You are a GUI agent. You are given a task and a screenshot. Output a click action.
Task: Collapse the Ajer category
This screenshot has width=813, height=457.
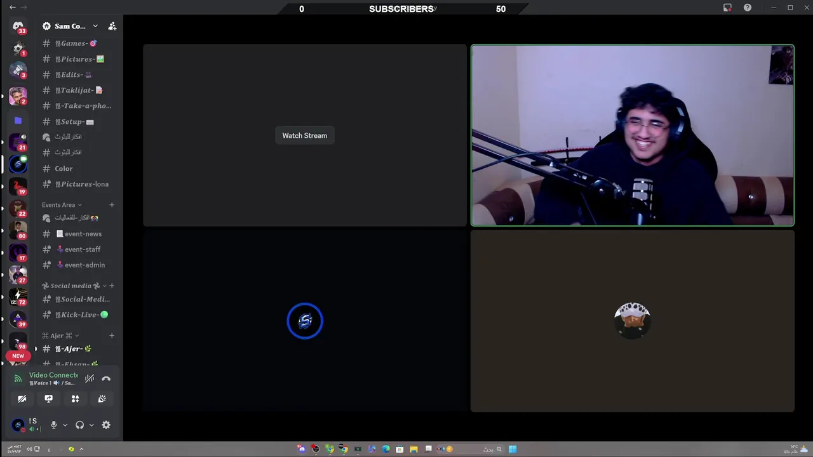click(60, 335)
